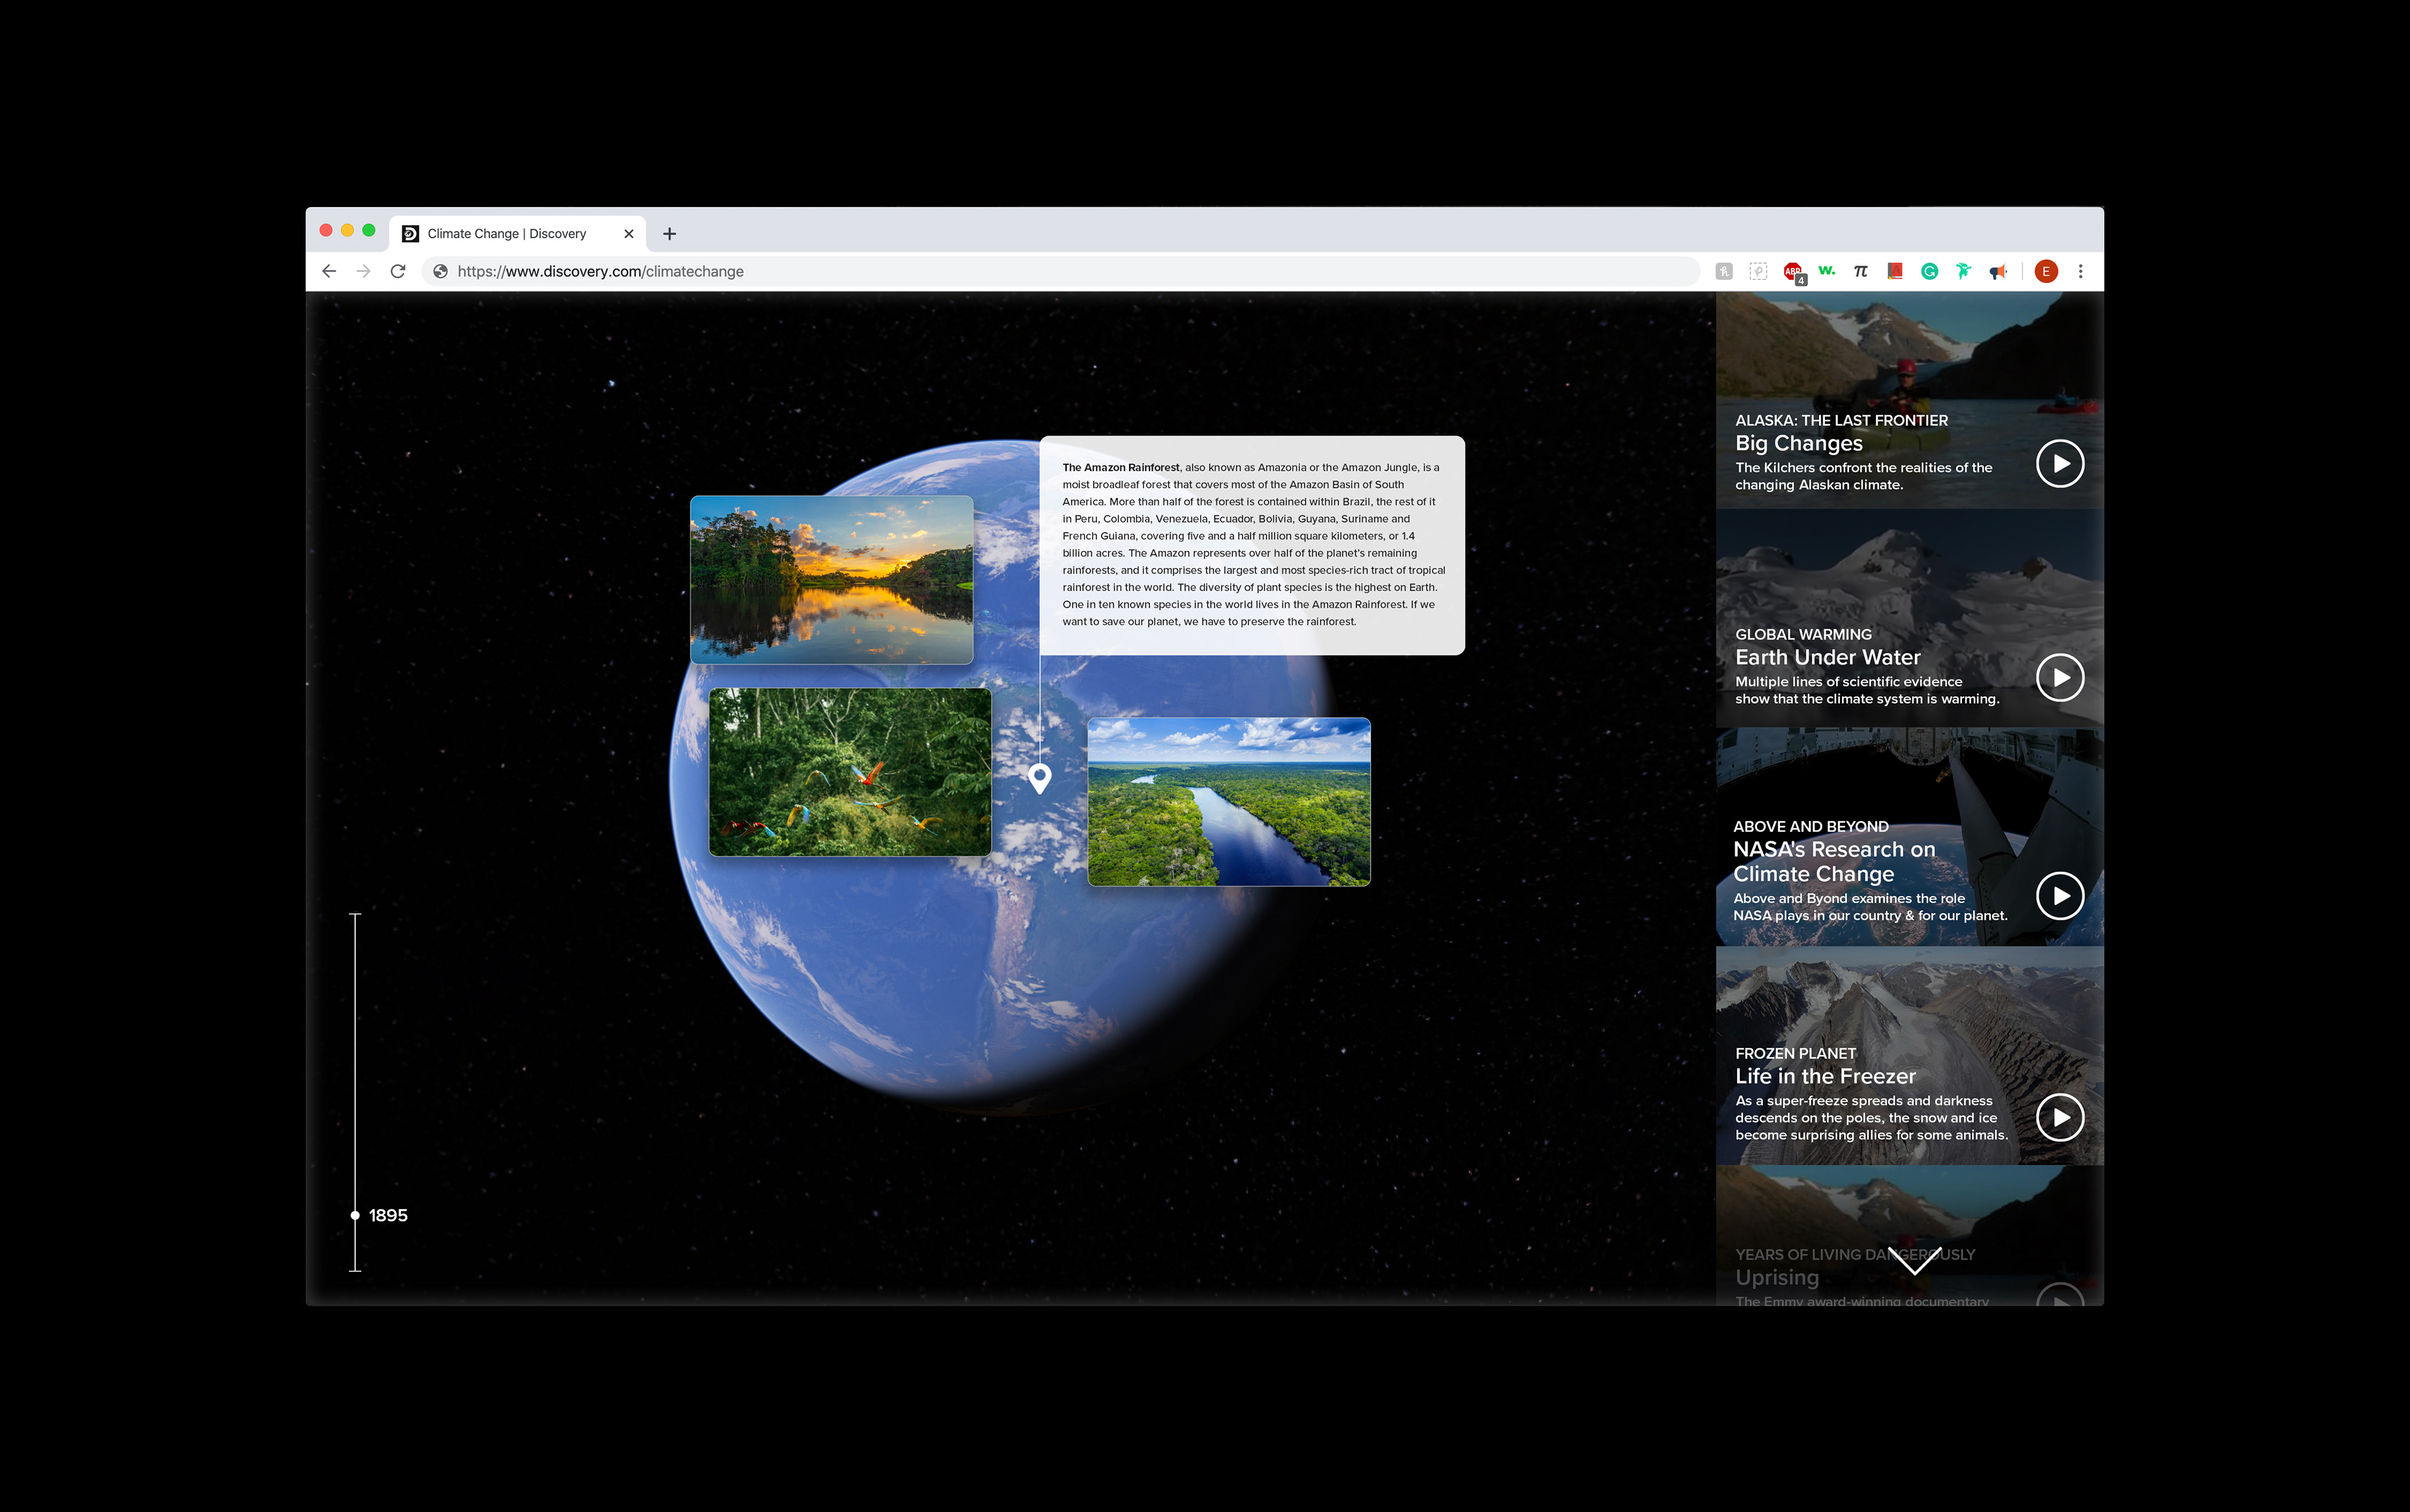The image size is (2410, 1512).
Task: Open the E profile avatar
Action: coord(2046,271)
